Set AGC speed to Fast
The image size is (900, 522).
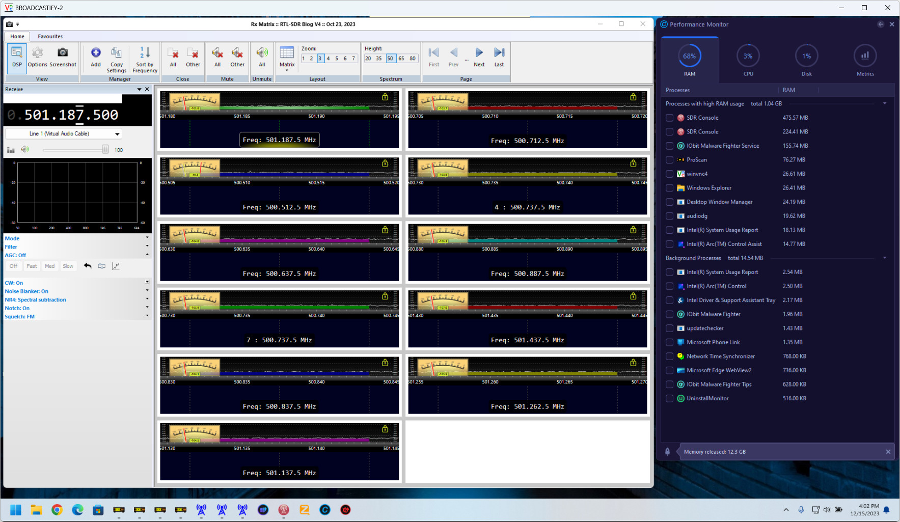(32, 266)
